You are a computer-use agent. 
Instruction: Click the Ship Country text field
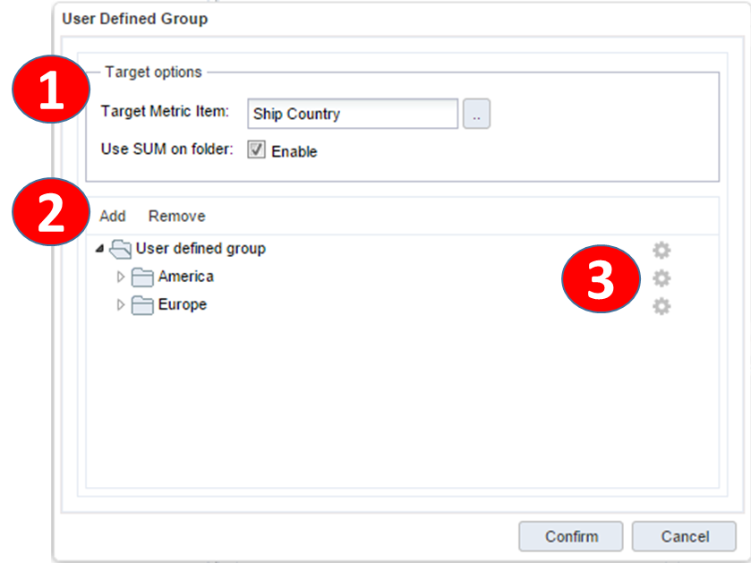click(x=352, y=115)
